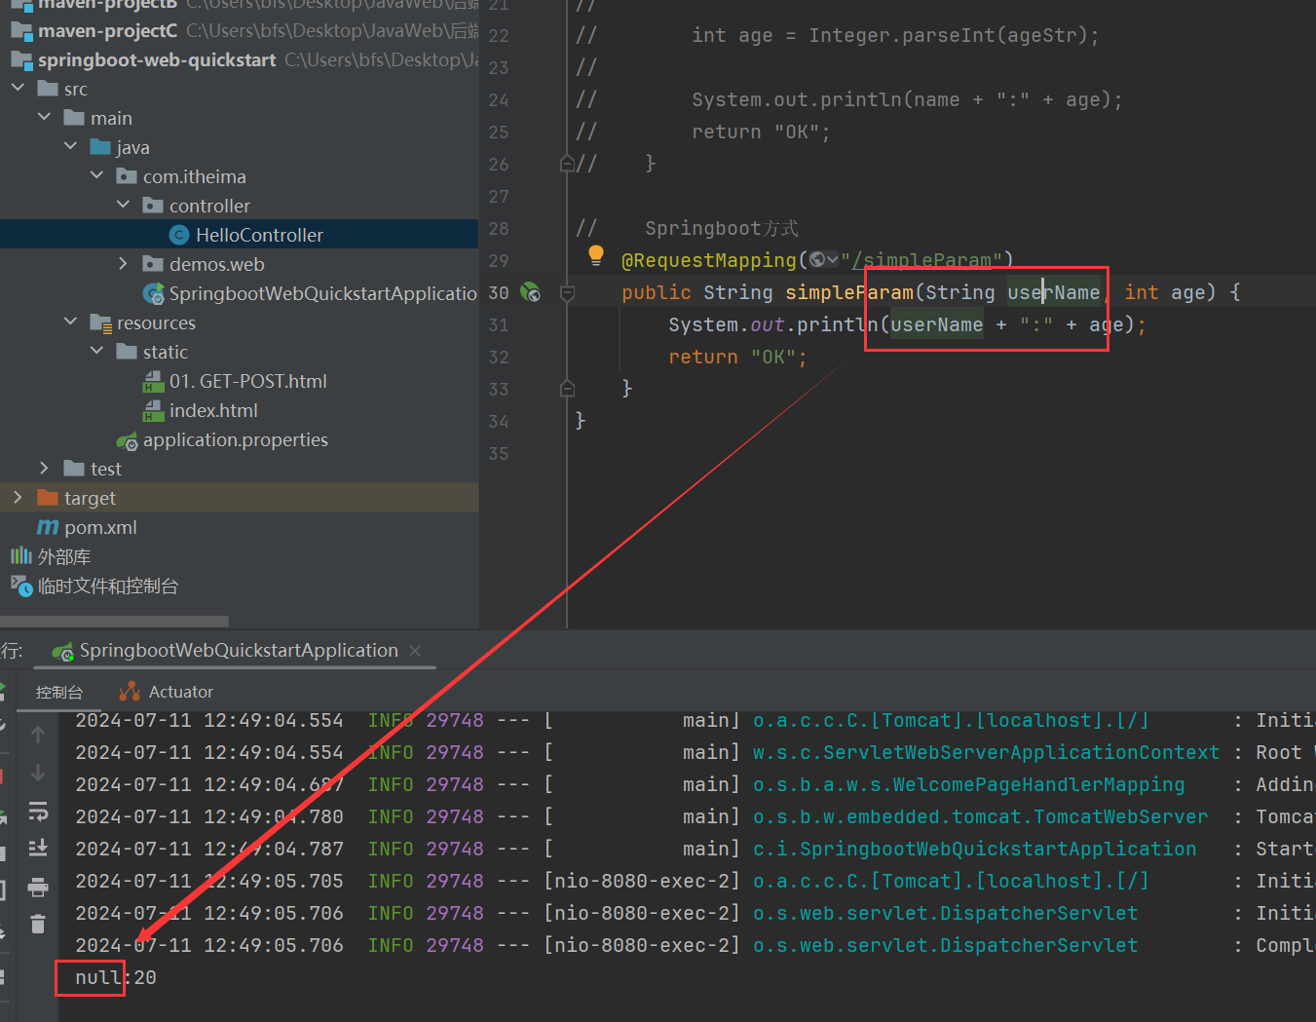The image size is (1316, 1022).
Task: Switch to the Actuator tab
Action: click(x=166, y=692)
